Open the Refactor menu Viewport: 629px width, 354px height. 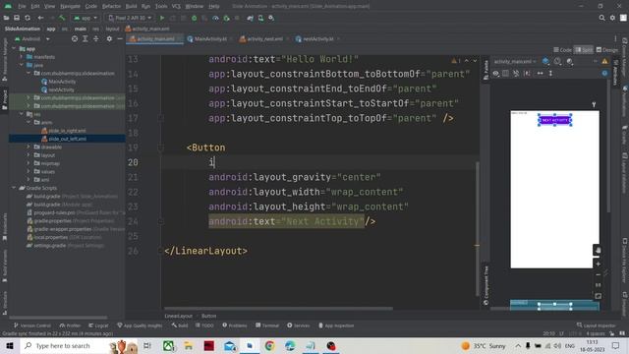[111, 6]
